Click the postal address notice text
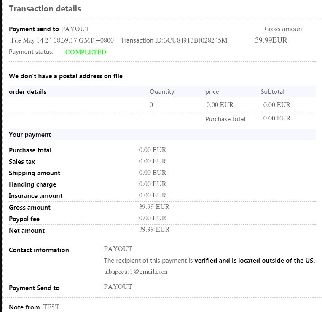The image size is (322, 312). [66, 76]
